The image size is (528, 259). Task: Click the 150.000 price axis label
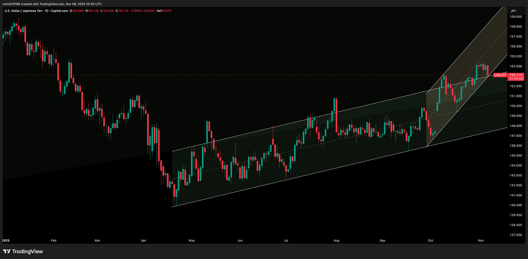(516, 106)
